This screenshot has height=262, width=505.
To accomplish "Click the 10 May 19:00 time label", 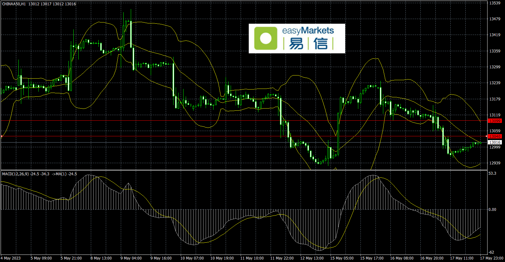I will click(222, 258).
